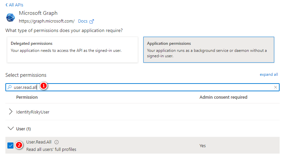
Task: Clear the search box with X
Action: tap(275, 87)
